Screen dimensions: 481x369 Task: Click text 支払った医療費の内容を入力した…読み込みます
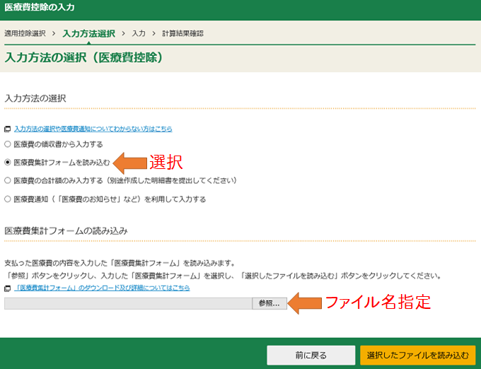(x=120, y=263)
